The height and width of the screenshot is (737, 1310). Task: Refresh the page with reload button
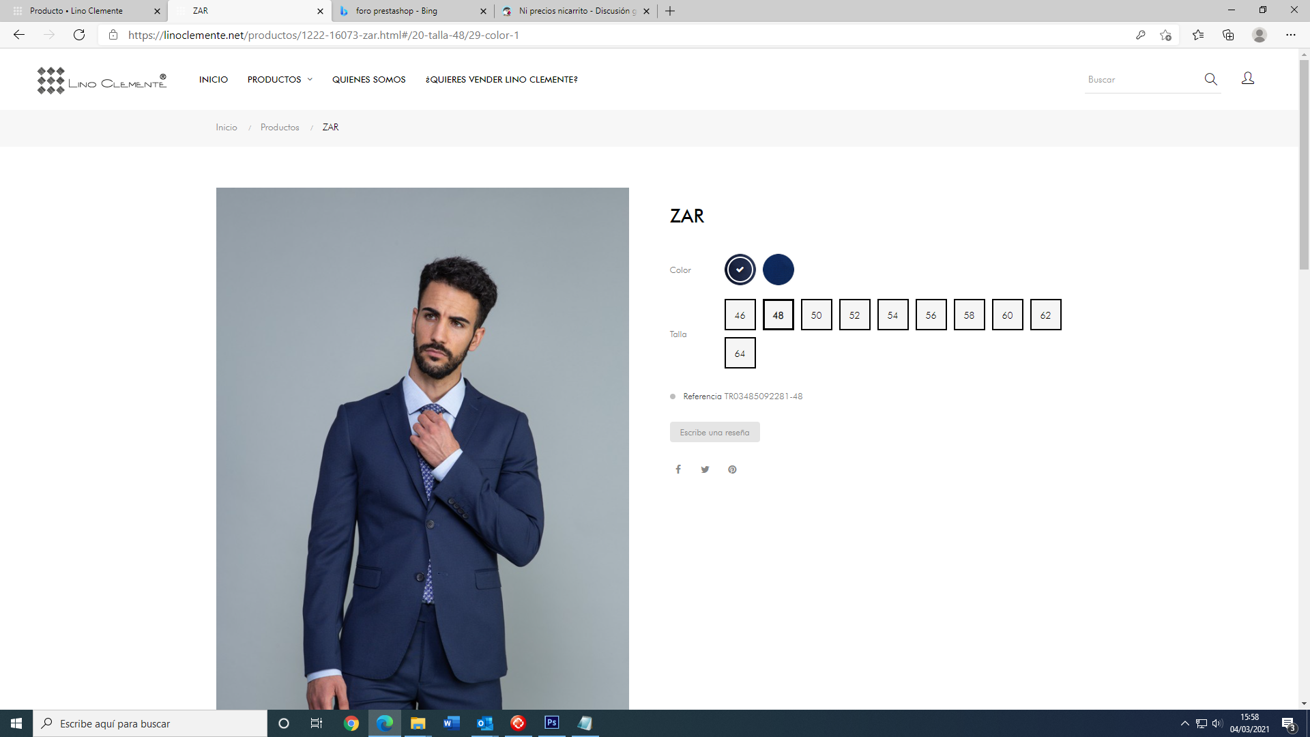79,35
